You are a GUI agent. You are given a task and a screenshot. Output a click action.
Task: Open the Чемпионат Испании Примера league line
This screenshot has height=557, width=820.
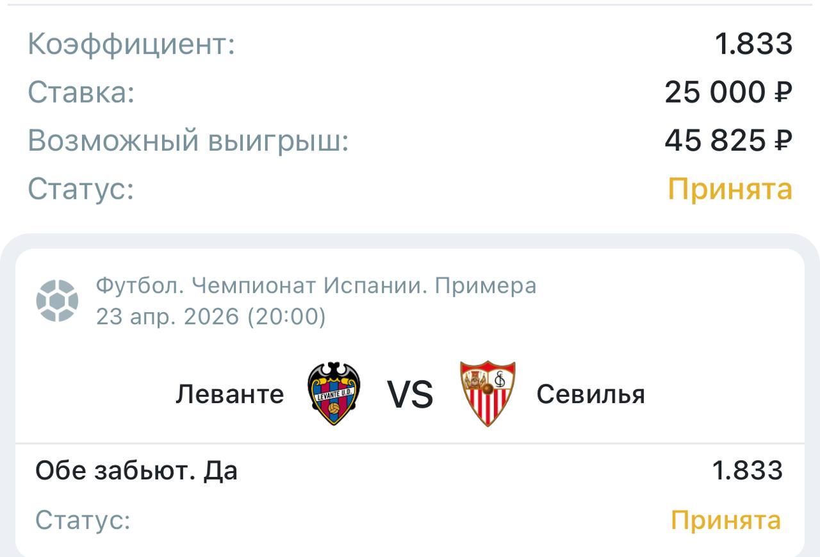point(316,286)
